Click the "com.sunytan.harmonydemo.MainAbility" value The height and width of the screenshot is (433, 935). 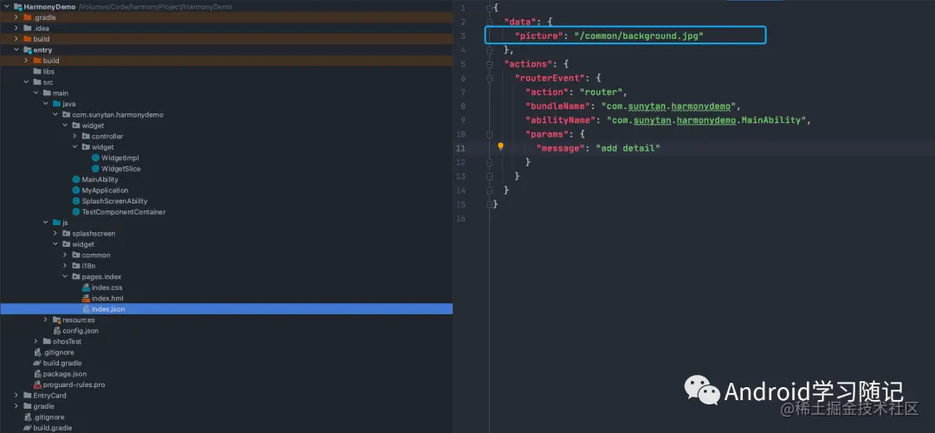tap(706, 120)
